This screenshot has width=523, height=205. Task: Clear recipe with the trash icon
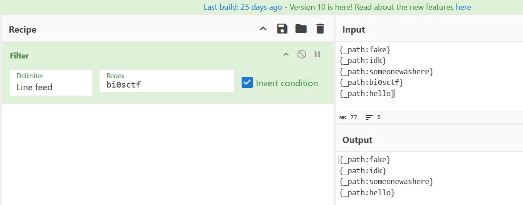pyautogui.click(x=320, y=29)
